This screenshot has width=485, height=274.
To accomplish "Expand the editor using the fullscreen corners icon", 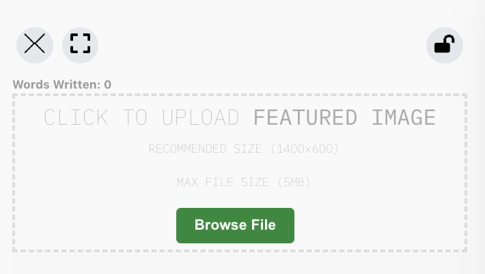I will [81, 45].
